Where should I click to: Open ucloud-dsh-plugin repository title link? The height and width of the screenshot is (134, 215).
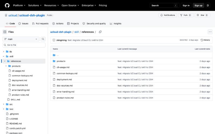pyautogui.click(x=32, y=15)
